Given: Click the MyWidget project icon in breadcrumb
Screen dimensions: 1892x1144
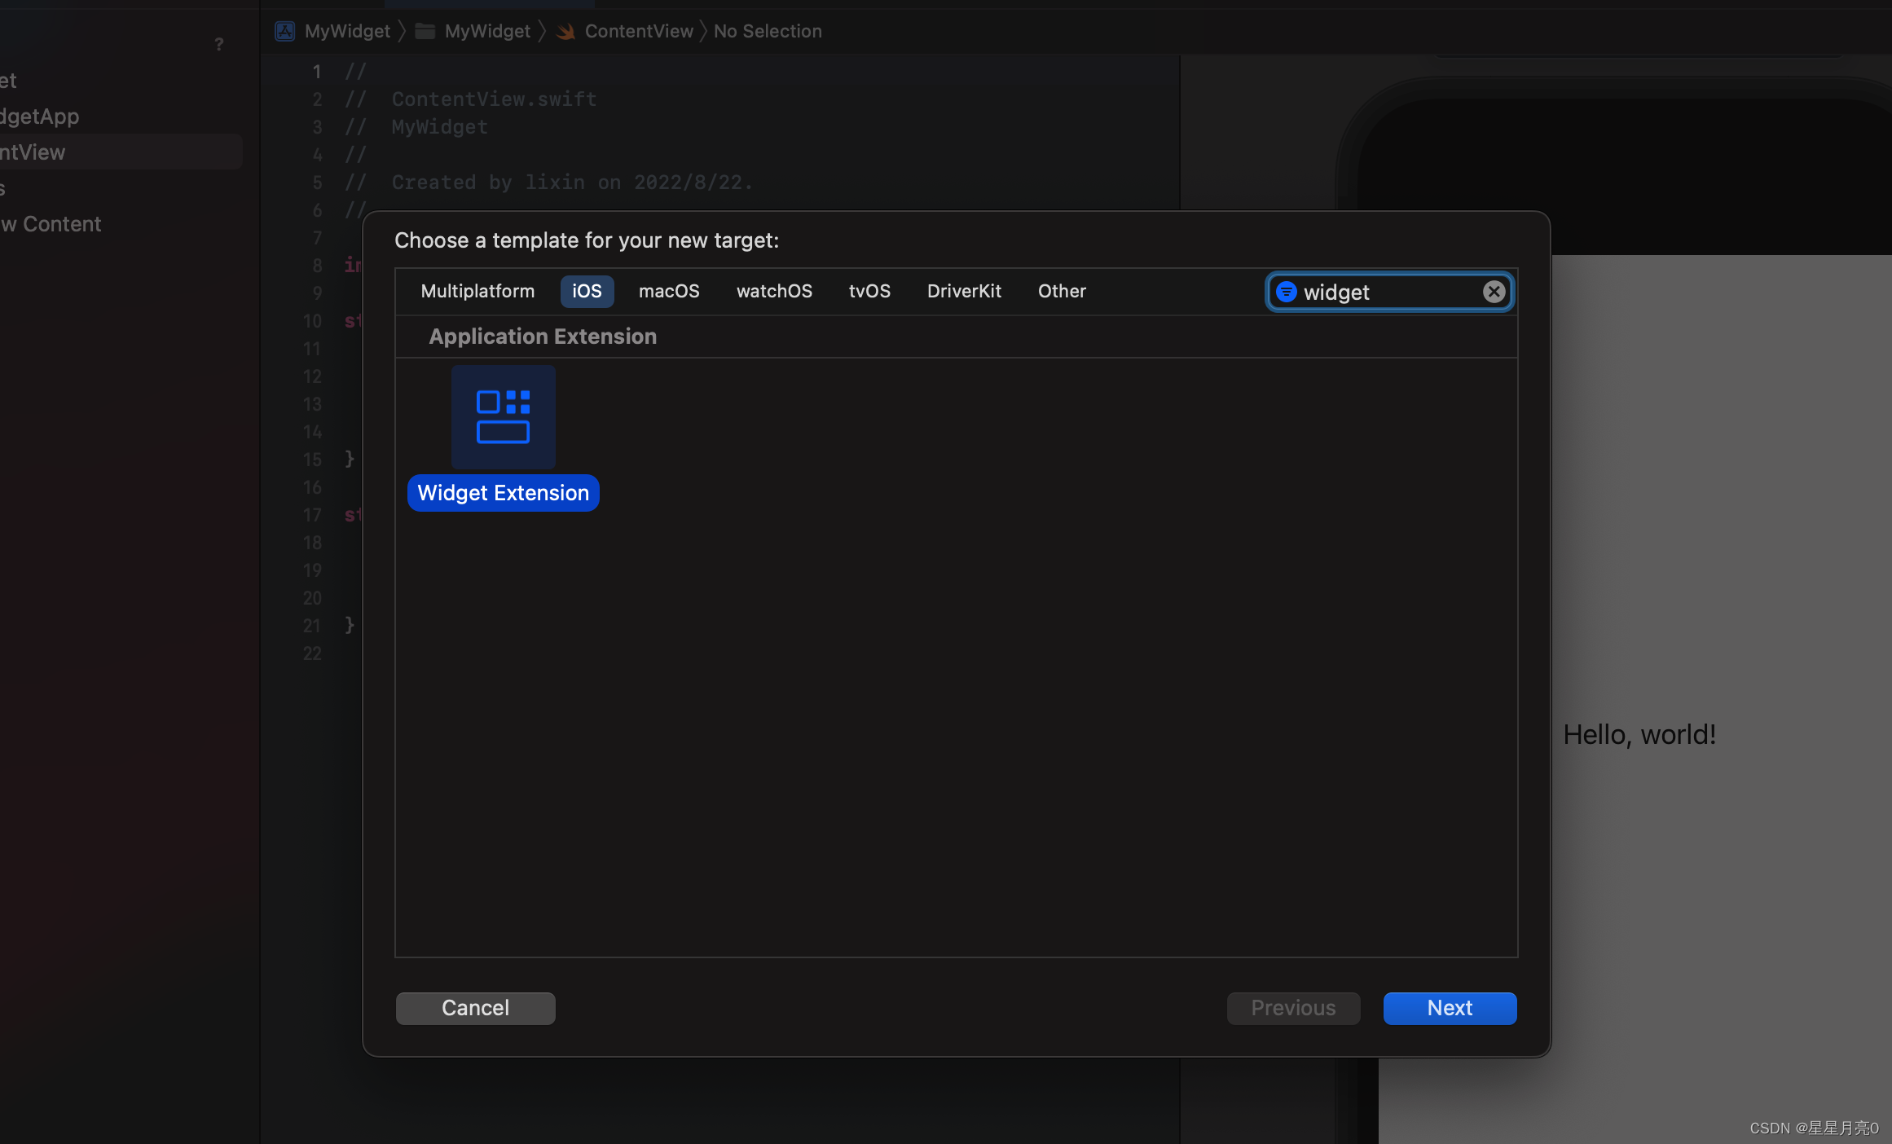Looking at the screenshot, I should click(284, 31).
